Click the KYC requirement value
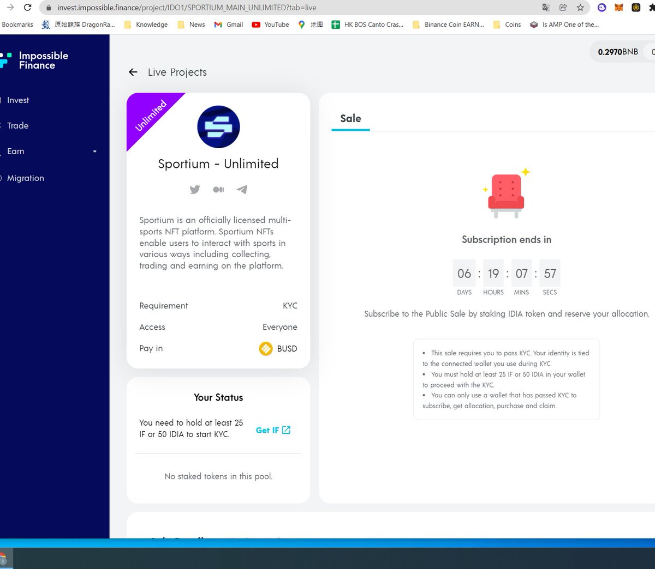The height and width of the screenshot is (569, 655). (x=290, y=306)
